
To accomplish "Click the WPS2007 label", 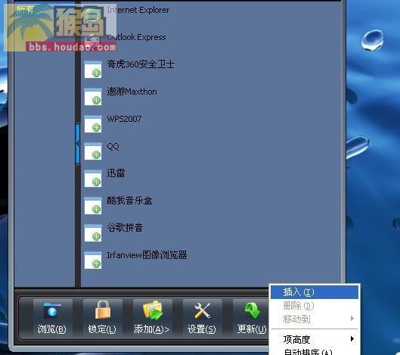I will 124,119.
